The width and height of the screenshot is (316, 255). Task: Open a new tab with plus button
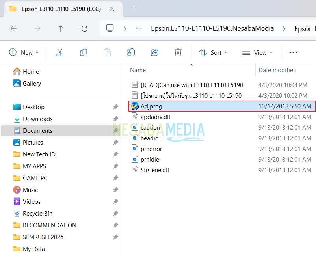coord(134,9)
